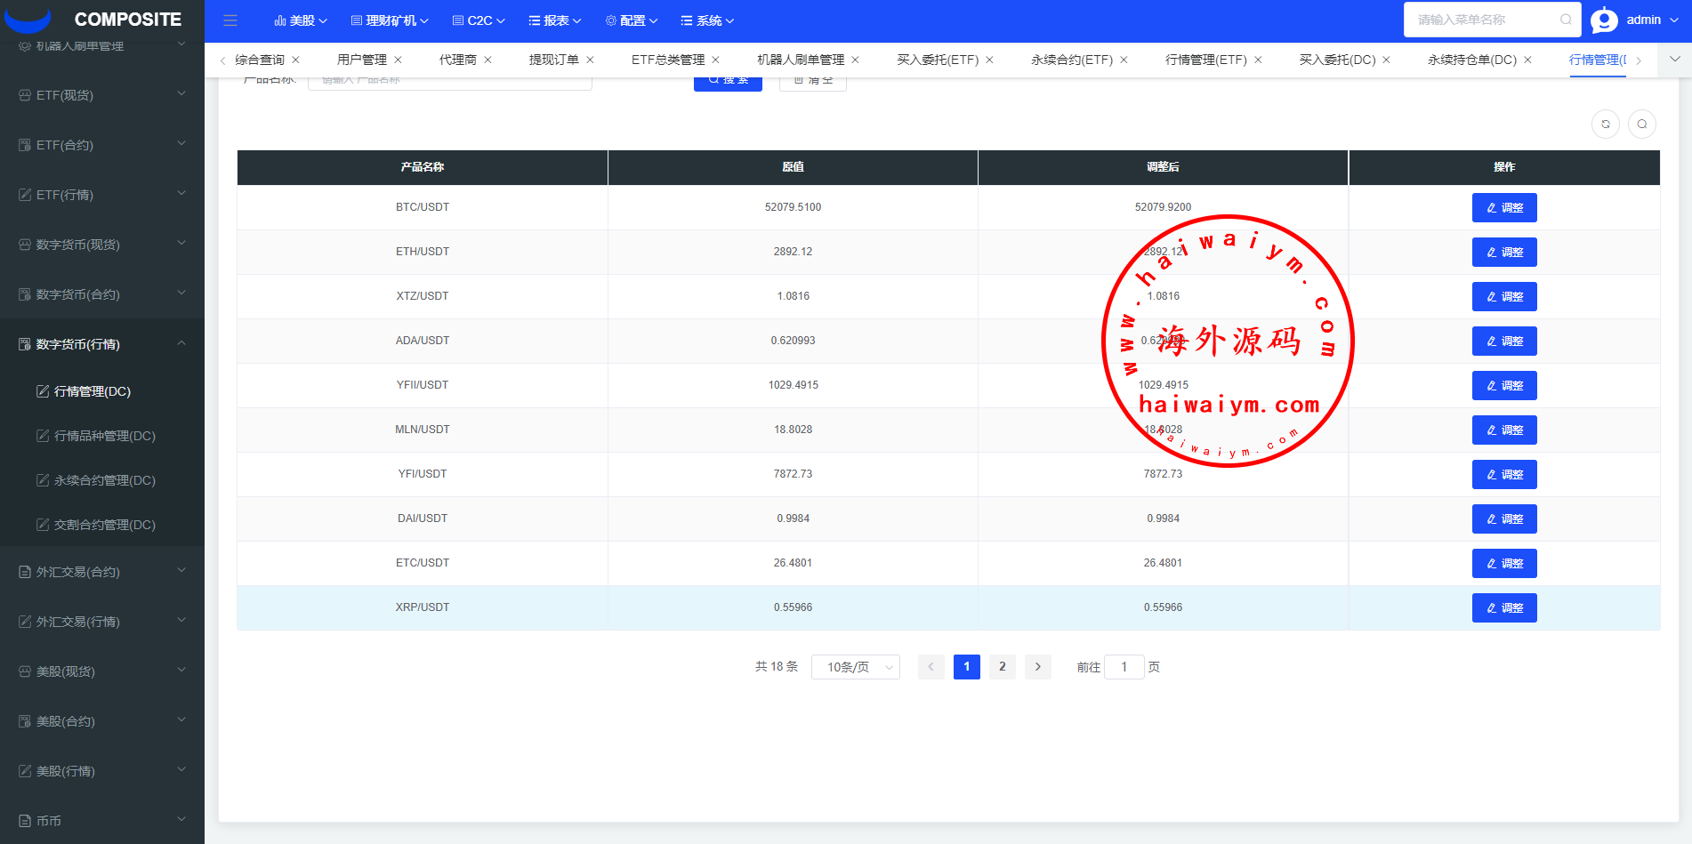Open the 报表 top menu
Screen dimensions: 1692x844
pos(554,20)
